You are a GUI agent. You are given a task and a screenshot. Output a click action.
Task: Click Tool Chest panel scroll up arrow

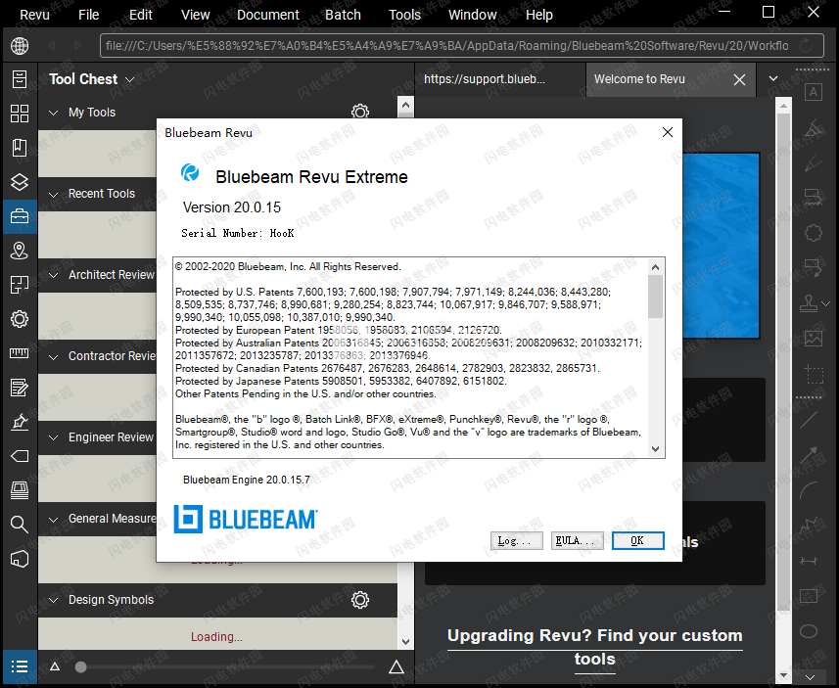click(405, 105)
